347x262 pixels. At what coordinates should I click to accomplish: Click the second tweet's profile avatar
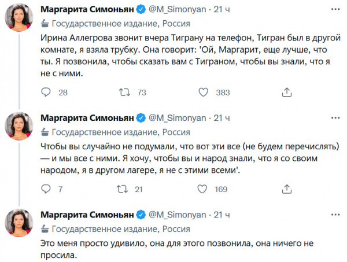coord(22,130)
